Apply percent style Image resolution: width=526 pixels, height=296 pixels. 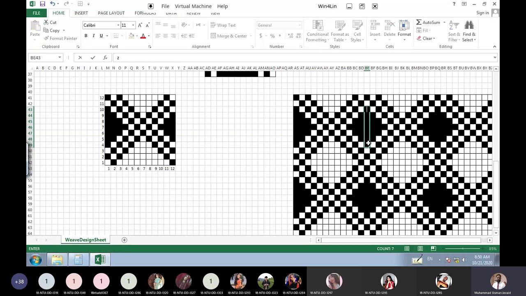tap(272, 36)
